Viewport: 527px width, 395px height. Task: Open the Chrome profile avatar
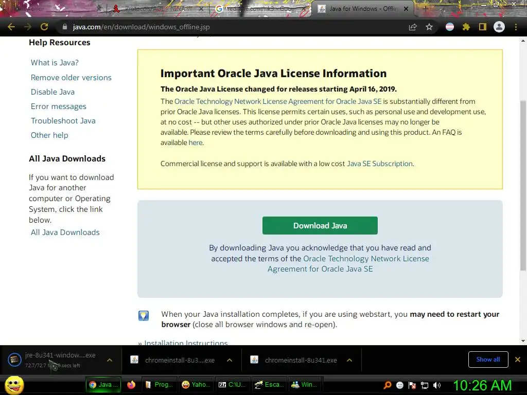pos(499,27)
